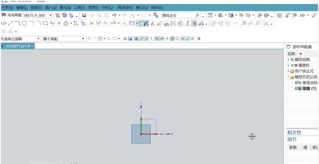This screenshot has width=319, height=164.
Task: Click the 相关性 panel header
Action: pos(294,133)
